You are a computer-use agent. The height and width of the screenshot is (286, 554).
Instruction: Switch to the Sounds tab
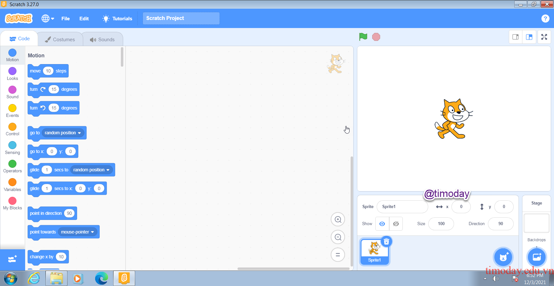click(x=103, y=39)
